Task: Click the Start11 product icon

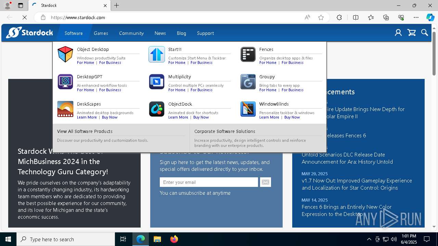Action: pos(157,55)
